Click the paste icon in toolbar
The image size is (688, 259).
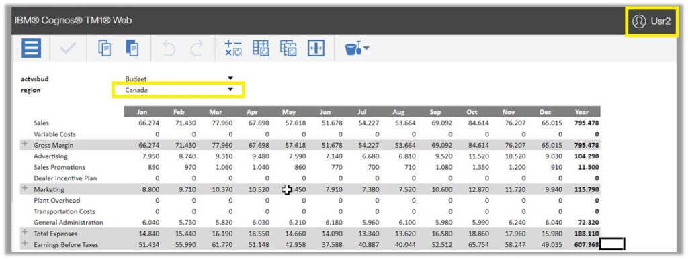tap(132, 48)
